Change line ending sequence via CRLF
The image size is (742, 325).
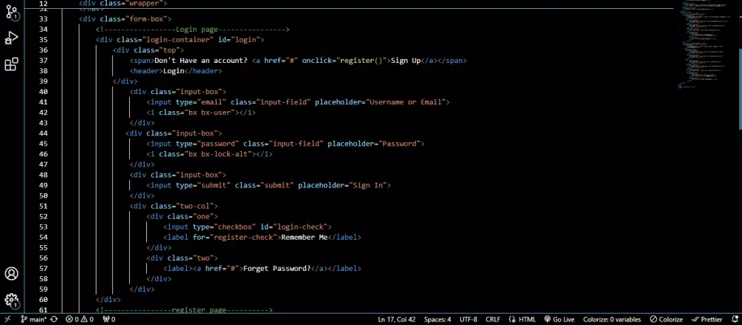493,319
